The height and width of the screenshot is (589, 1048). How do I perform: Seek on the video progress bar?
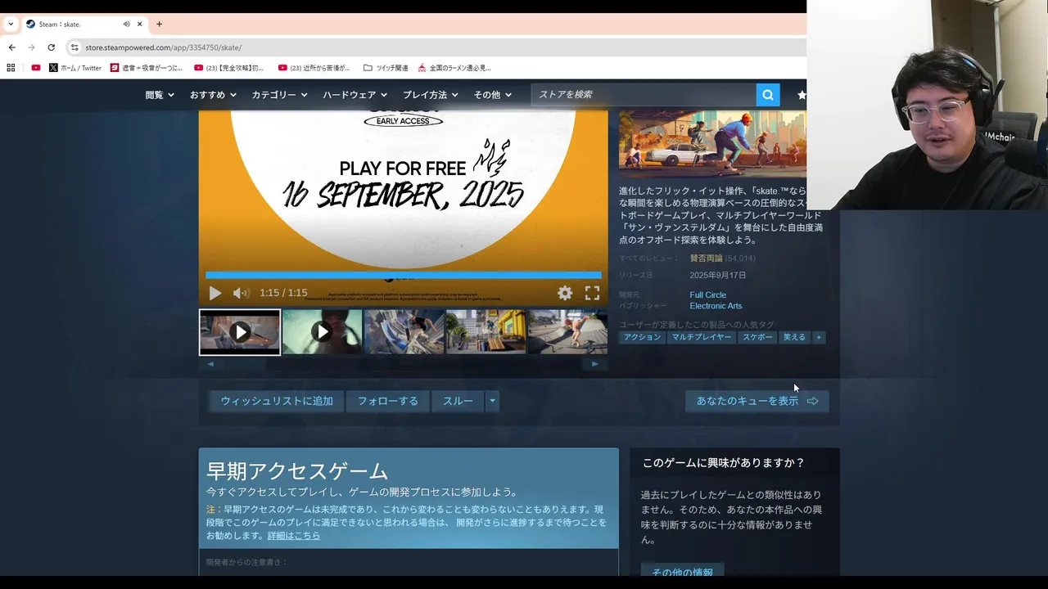(x=403, y=276)
